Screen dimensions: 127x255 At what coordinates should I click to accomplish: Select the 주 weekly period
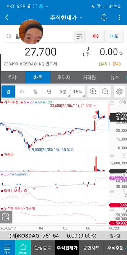pyautogui.click(x=22, y=92)
